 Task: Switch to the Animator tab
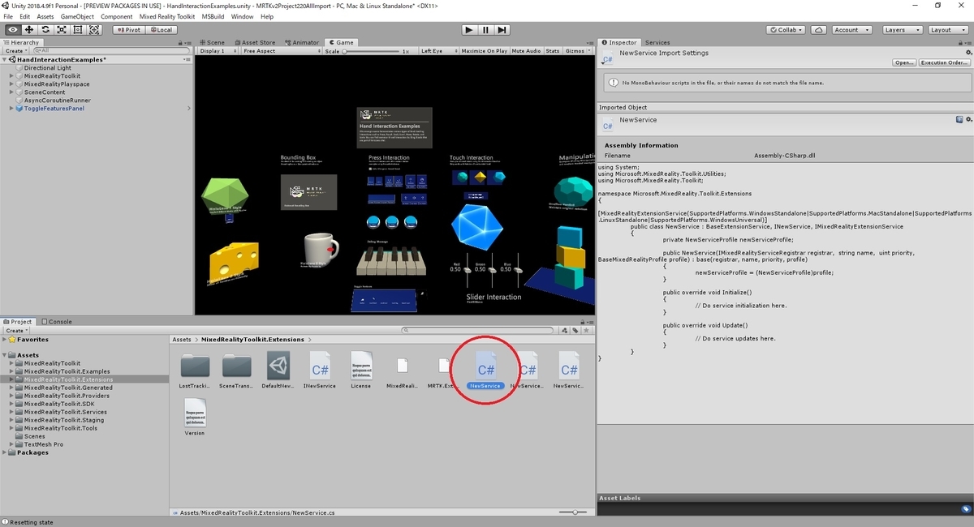(302, 43)
